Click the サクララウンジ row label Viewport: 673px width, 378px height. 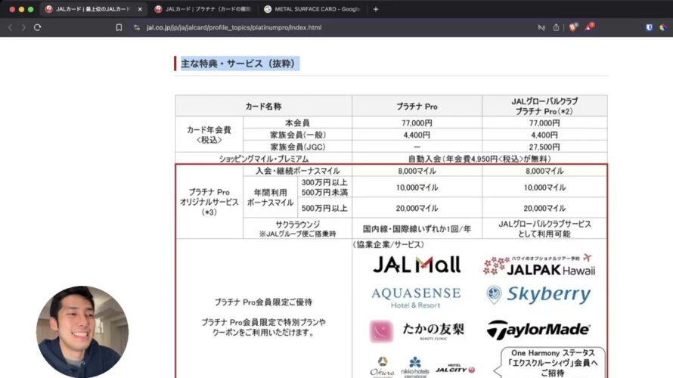click(x=297, y=228)
